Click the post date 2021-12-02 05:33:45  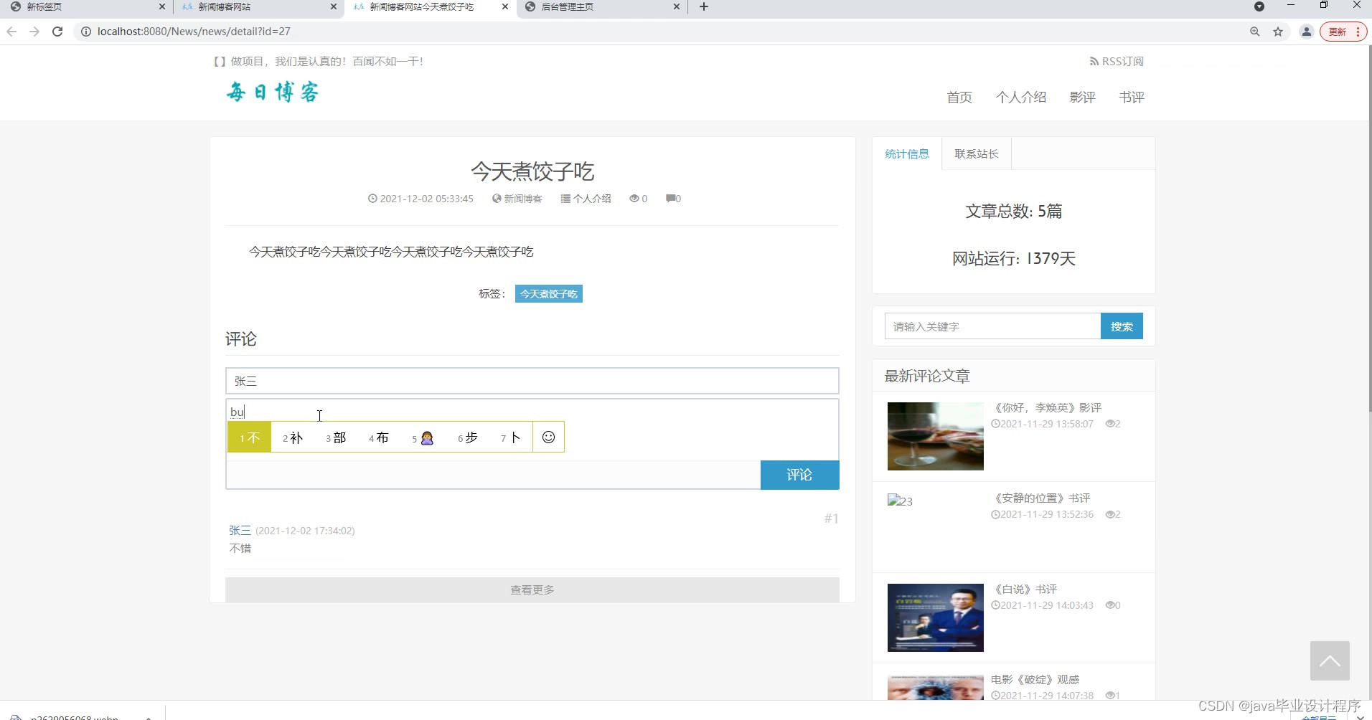(x=426, y=199)
